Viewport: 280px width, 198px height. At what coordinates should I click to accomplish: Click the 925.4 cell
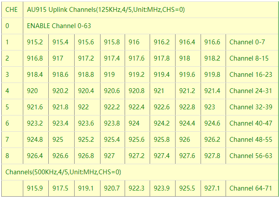click(112, 140)
